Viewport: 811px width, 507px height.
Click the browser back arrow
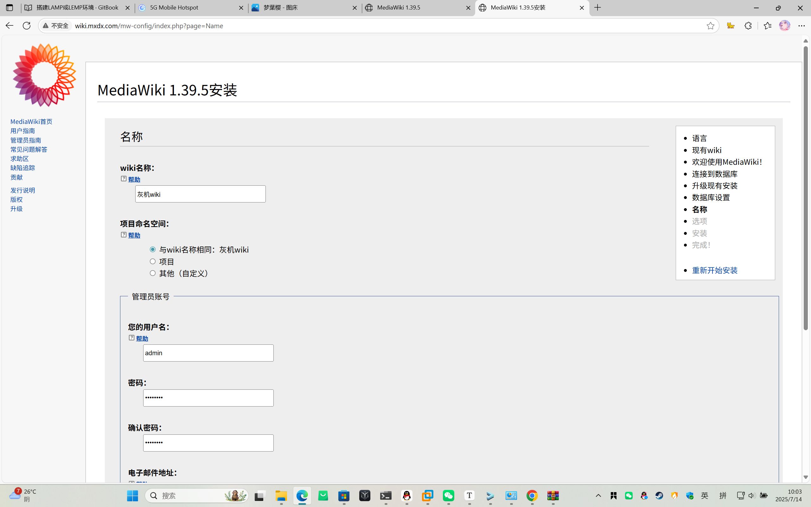tap(10, 25)
